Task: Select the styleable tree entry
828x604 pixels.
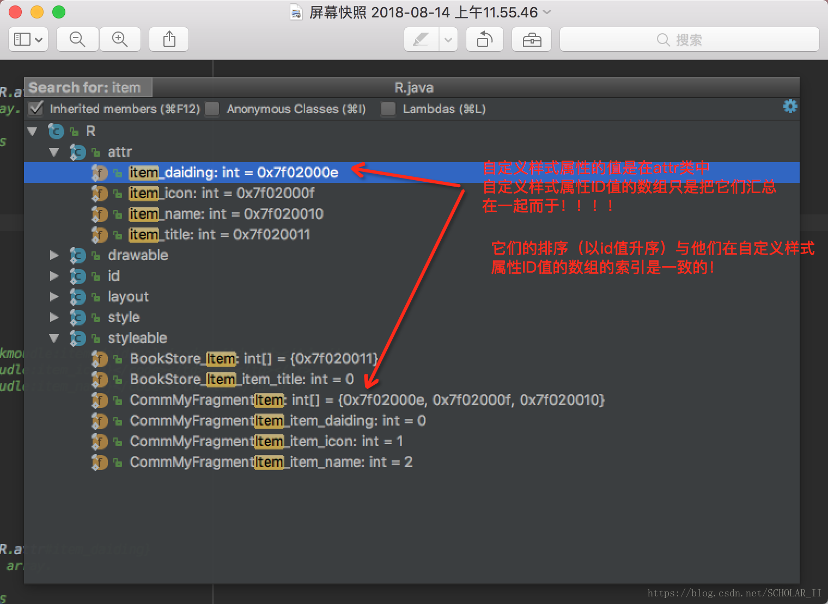Action: click(137, 338)
